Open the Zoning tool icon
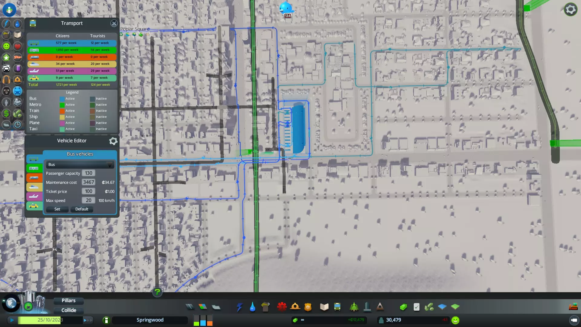The image size is (581, 327). point(203,307)
